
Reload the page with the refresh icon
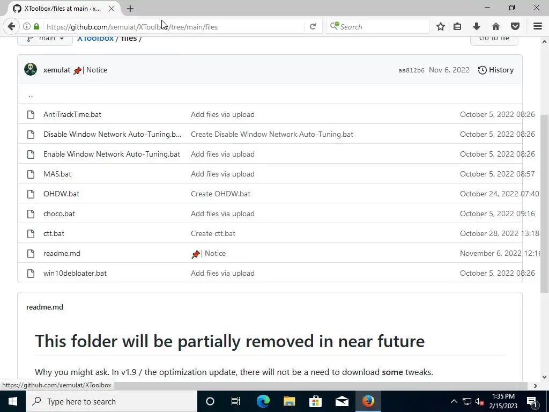pos(313,27)
